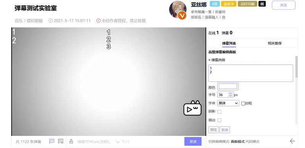The width and height of the screenshot is (305, 148).
Task: Click the 预览 preview button
Action: (x=213, y=130)
